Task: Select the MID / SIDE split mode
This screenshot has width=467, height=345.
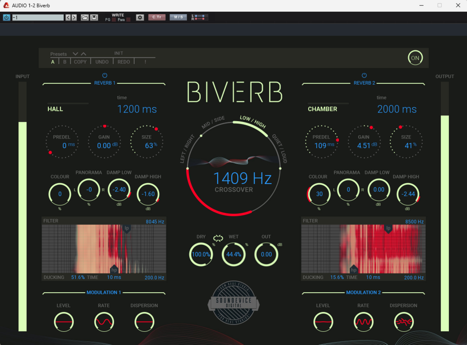Action: [x=213, y=122]
